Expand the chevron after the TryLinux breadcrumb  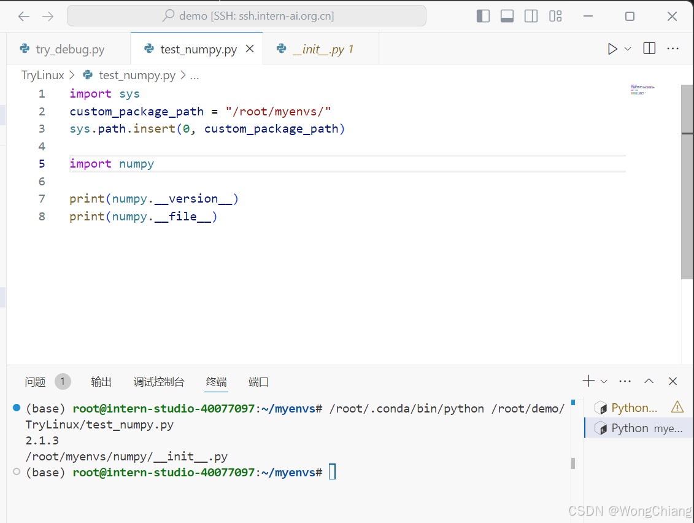click(x=72, y=76)
